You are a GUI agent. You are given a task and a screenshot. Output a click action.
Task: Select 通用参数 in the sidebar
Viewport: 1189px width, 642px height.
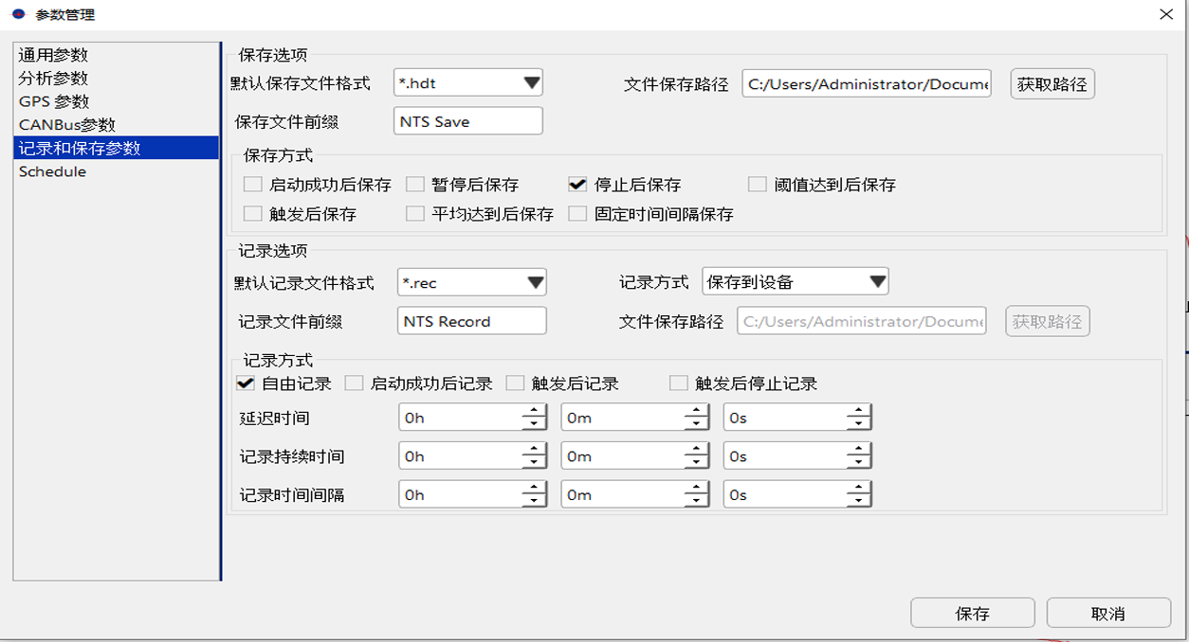(x=53, y=55)
